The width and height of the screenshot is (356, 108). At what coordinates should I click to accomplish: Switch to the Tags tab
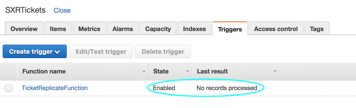click(x=317, y=29)
